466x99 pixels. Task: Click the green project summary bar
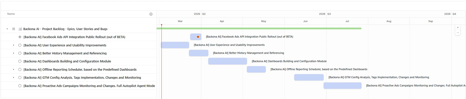tap(259, 29)
